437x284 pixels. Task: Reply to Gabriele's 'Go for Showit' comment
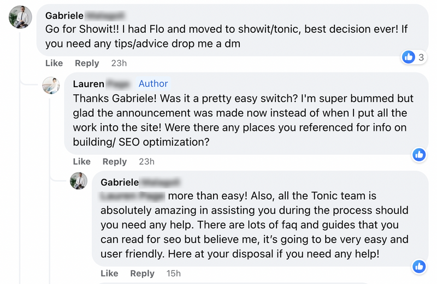[87, 63]
